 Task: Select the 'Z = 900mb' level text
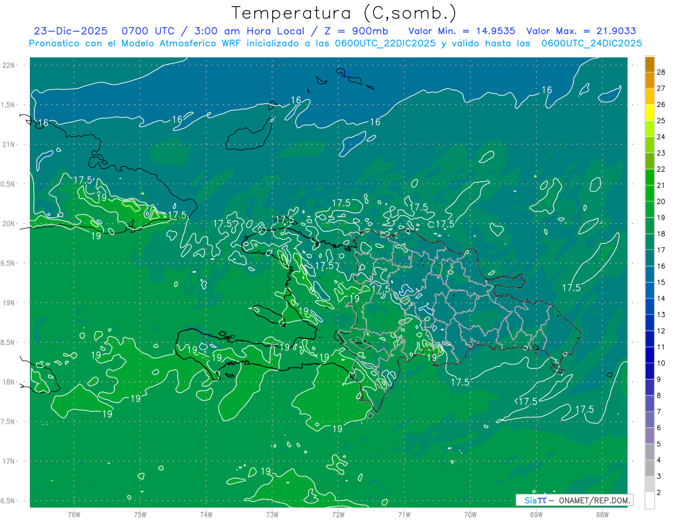coord(354,31)
